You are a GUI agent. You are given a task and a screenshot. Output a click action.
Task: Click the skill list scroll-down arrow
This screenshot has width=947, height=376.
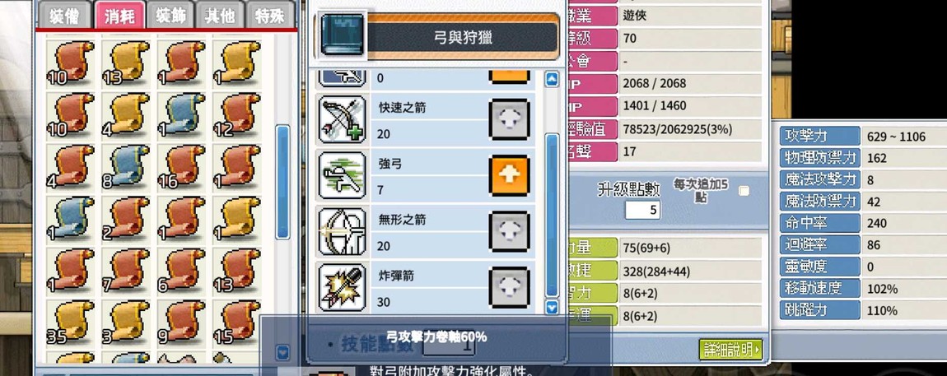[x=552, y=308]
